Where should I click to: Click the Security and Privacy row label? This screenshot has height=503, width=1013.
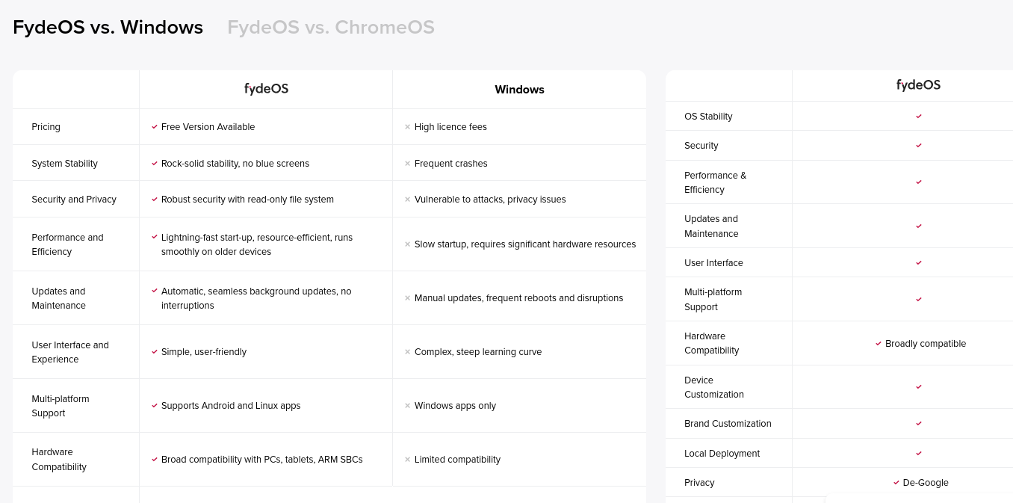(74, 200)
